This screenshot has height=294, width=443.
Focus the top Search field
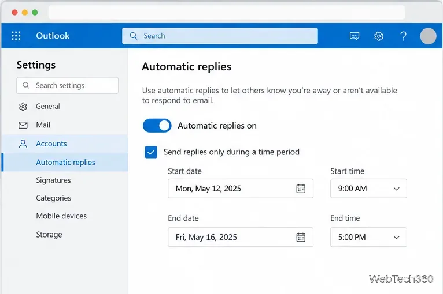pyautogui.click(x=220, y=36)
